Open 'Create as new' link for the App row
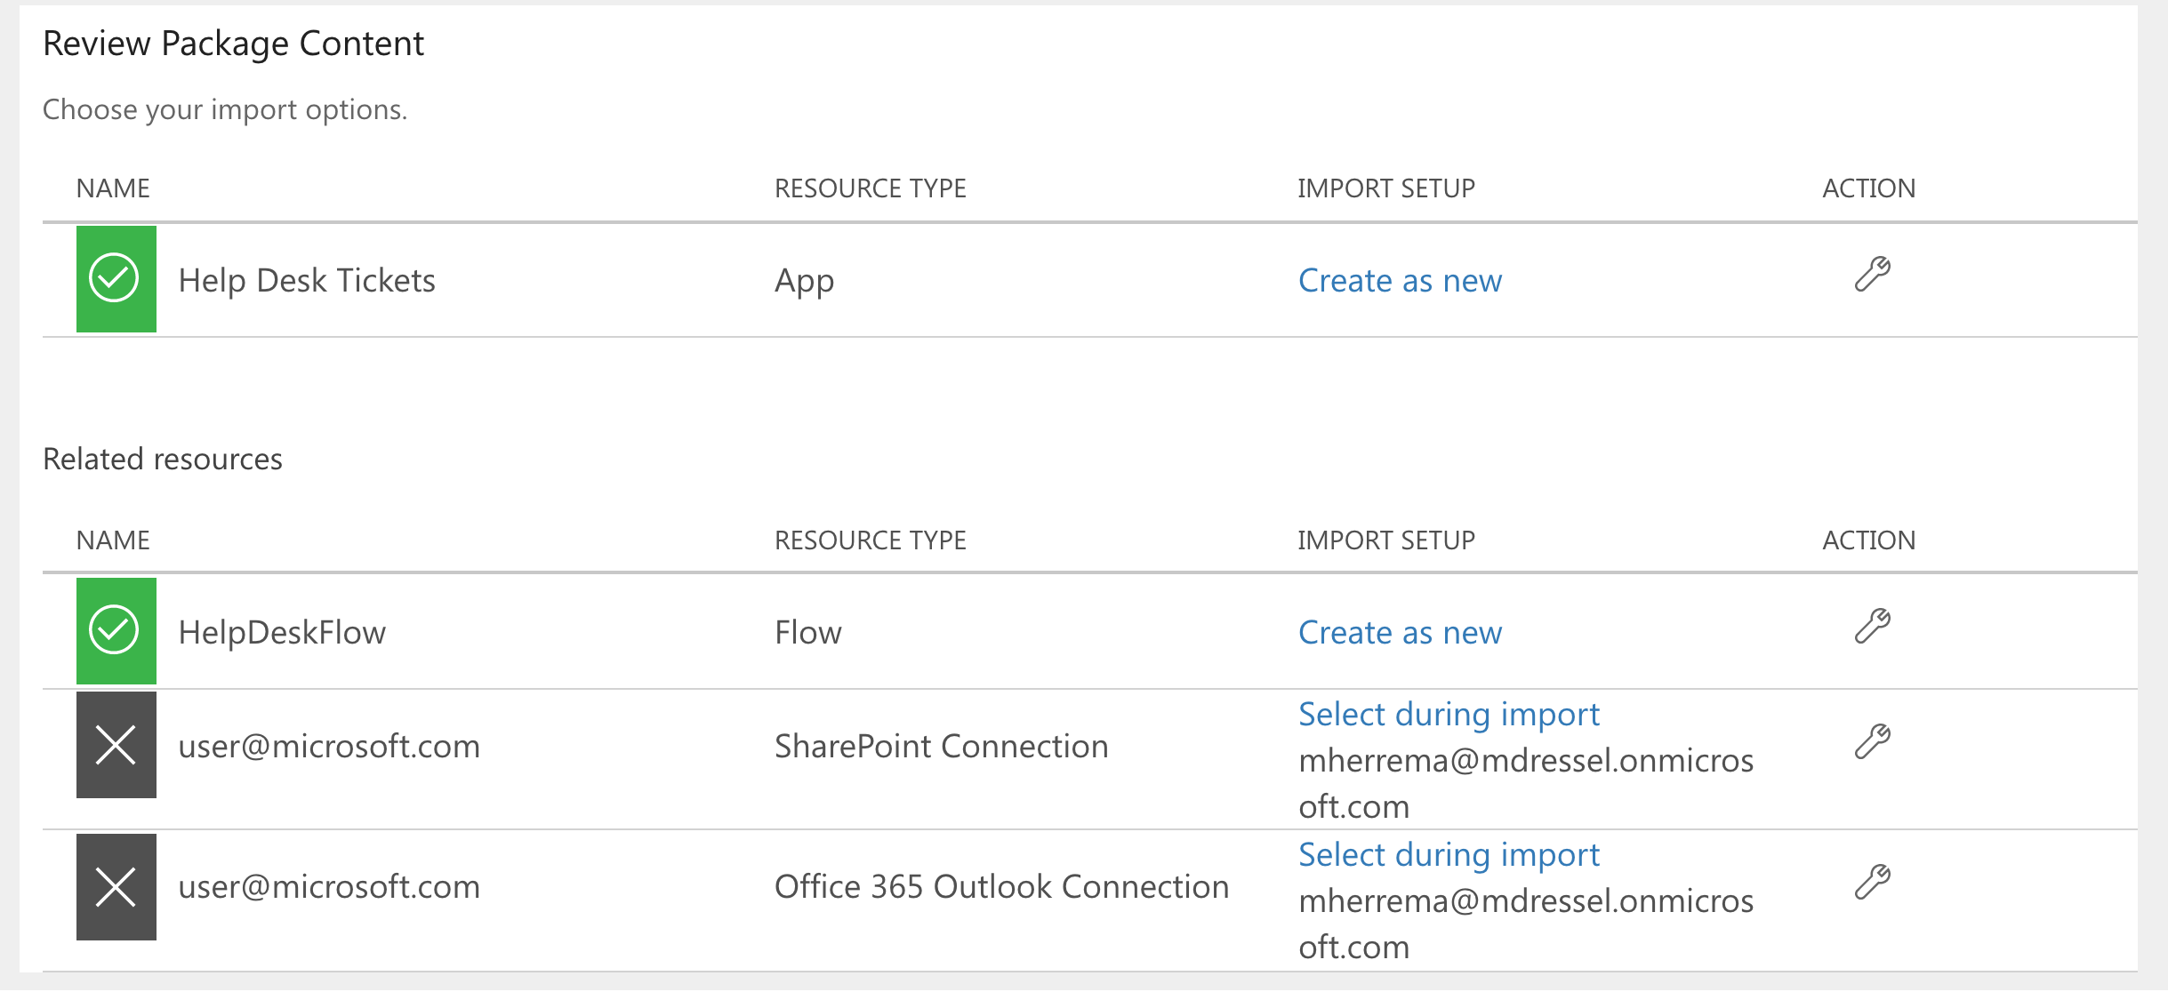Viewport: 2168px width, 992px height. 1400,281
